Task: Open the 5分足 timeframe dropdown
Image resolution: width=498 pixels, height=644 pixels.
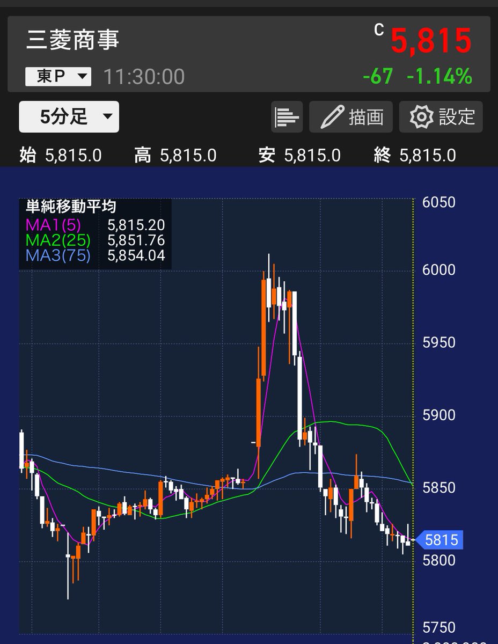Action: (x=69, y=116)
